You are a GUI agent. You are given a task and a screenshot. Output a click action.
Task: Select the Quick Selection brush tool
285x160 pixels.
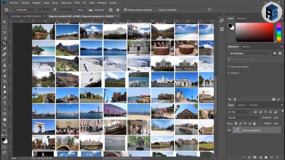4,38
